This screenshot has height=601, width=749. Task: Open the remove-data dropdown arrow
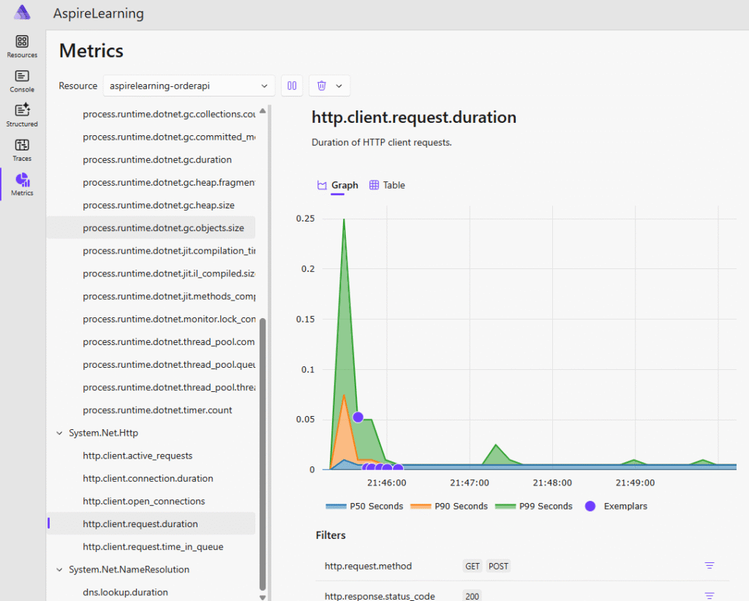(339, 86)
